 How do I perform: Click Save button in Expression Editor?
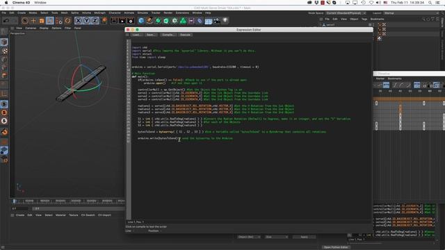[150, 35]
